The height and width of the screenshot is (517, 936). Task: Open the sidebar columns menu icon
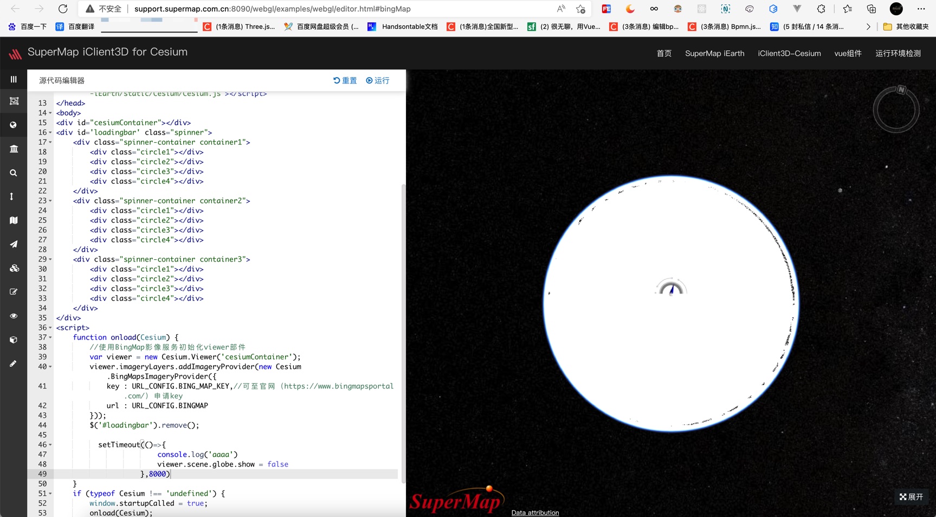click(14, 79)
